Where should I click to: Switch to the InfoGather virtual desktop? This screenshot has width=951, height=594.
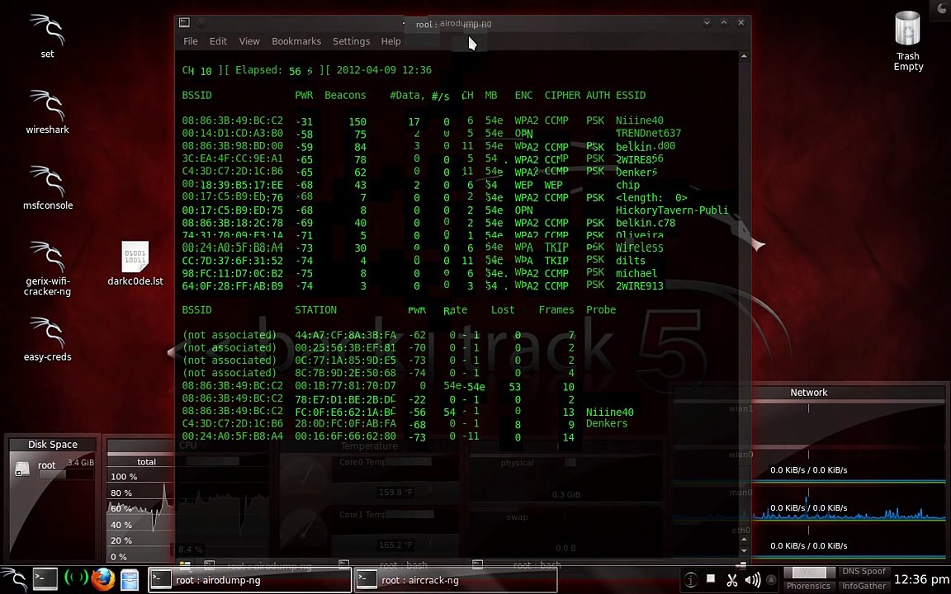[863, 586]
